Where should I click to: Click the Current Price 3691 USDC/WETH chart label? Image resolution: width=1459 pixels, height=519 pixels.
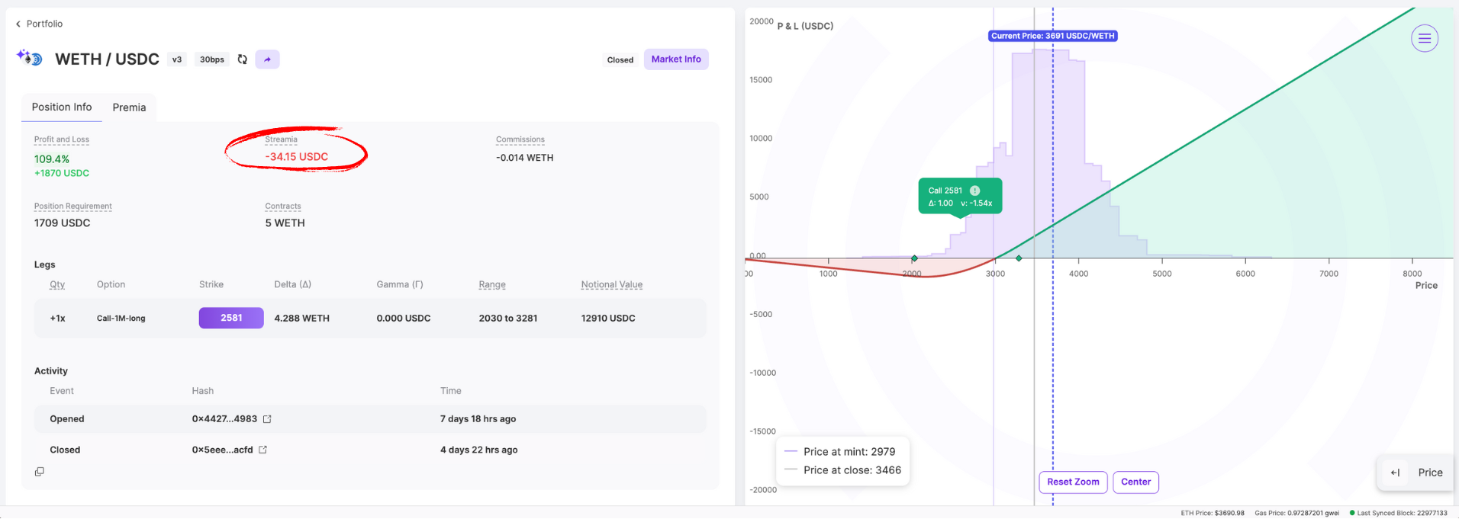point(1053,36)
